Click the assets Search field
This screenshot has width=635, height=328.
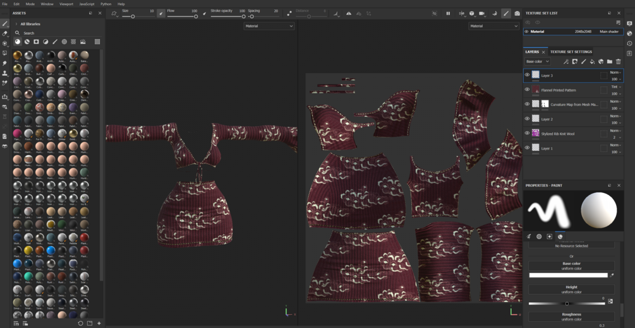pos(58,33)
